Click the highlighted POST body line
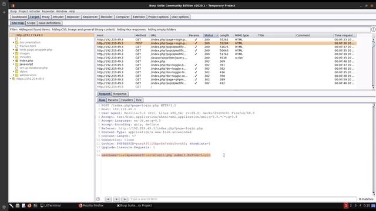 pos(156,155)
